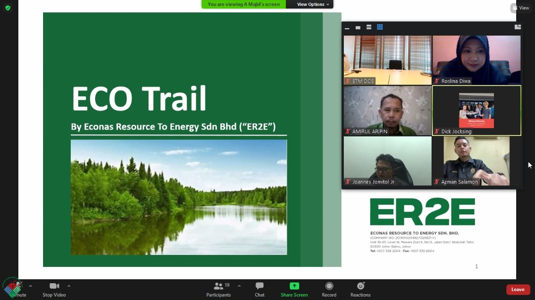Image resolution: width=535 pixels, height=300 pixels.
Task: Select grid view in the video panel
Action: [x=380, y=27]
